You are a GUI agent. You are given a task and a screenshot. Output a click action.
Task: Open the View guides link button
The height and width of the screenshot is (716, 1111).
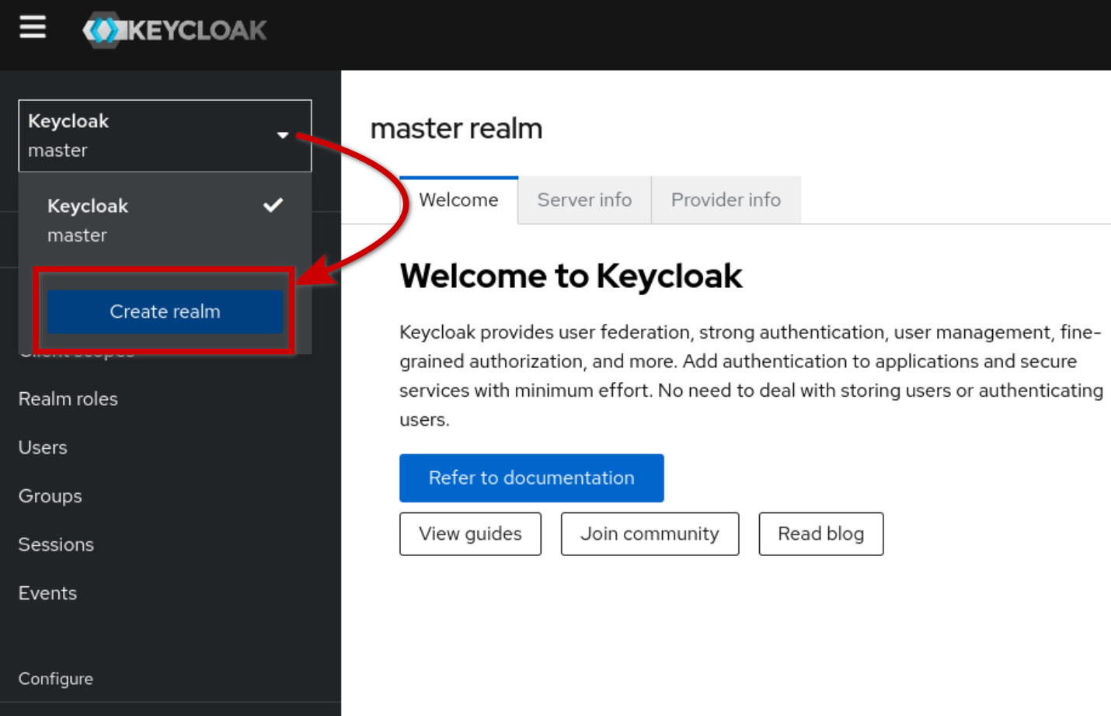coord(470,534)
